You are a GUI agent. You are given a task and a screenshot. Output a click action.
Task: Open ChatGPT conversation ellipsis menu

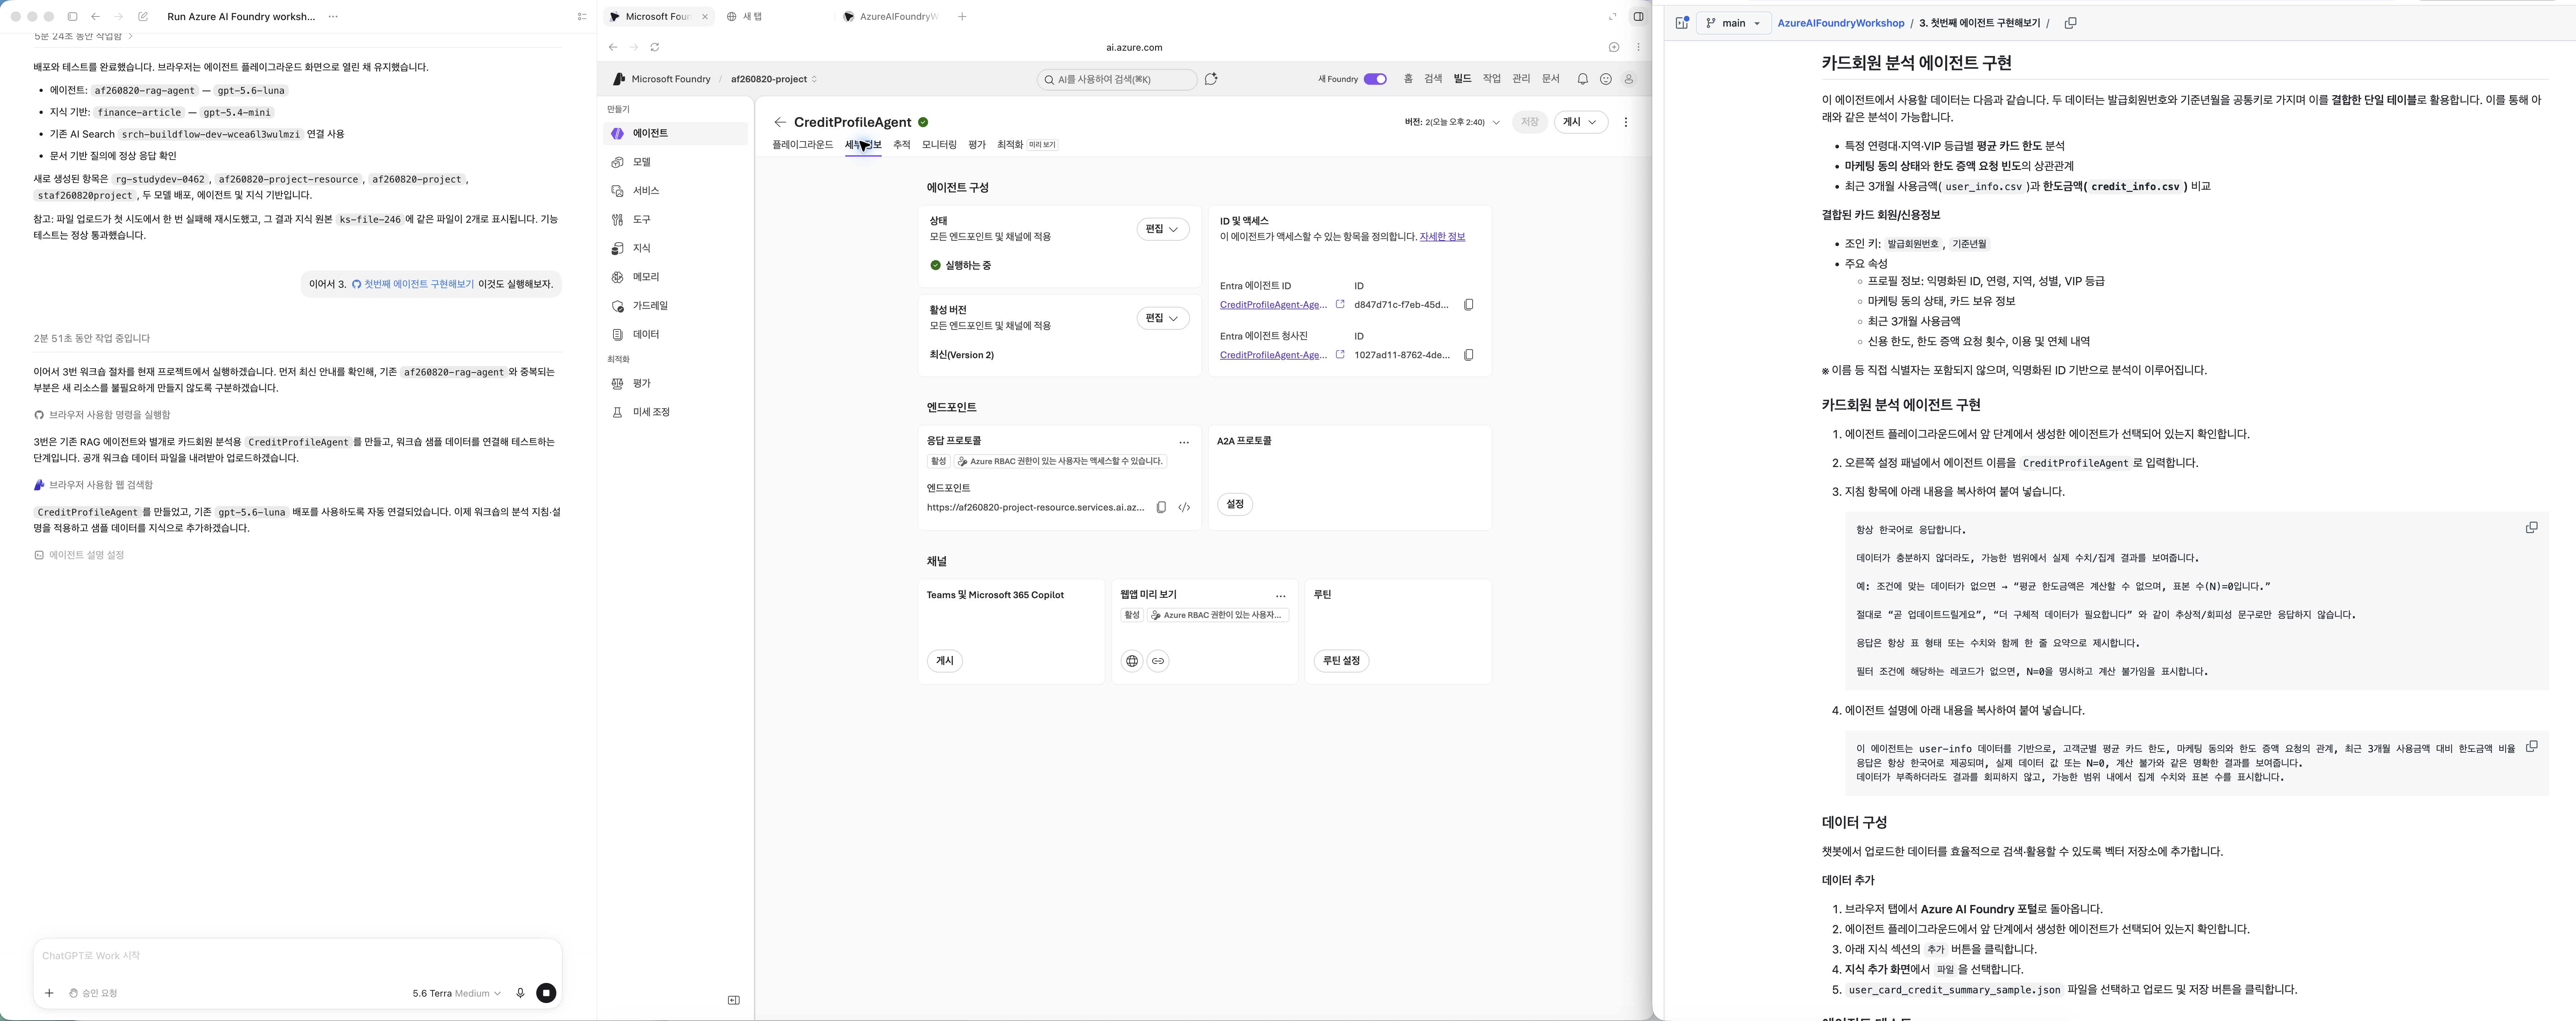(333, 17)
